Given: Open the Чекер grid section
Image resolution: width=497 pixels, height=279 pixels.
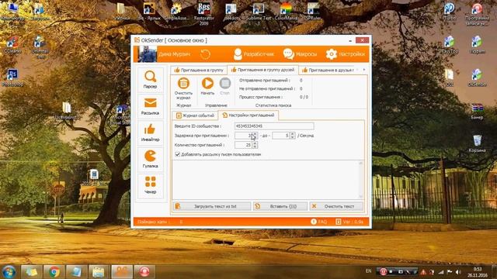Looking at the screenshot, I should [150, 185].
